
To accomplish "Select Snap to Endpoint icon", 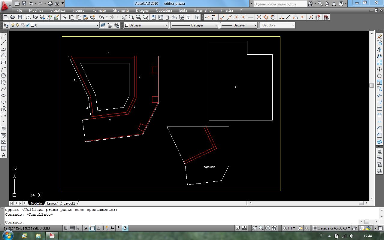I will (x=222, y=17).
